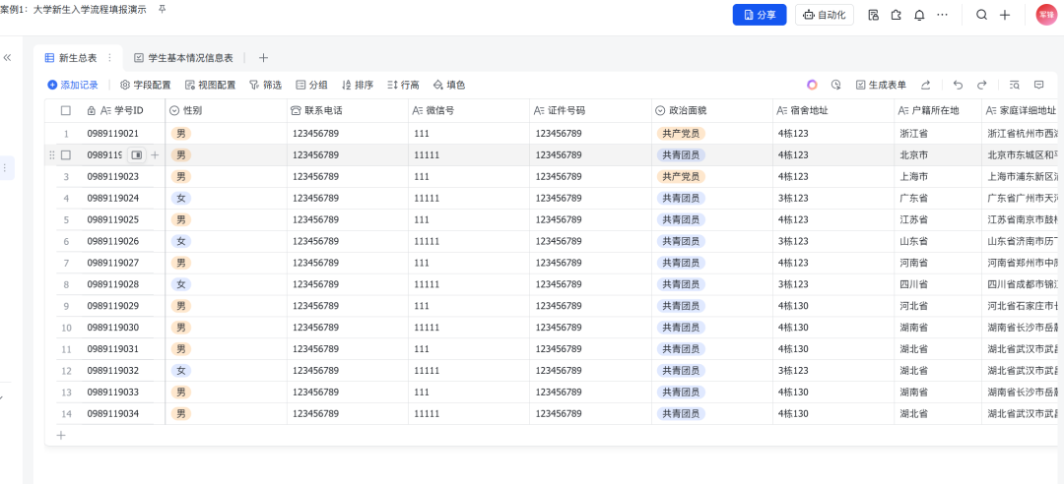Open the 排序 sort options
1064x484 pixels.
tap(357, 86)
